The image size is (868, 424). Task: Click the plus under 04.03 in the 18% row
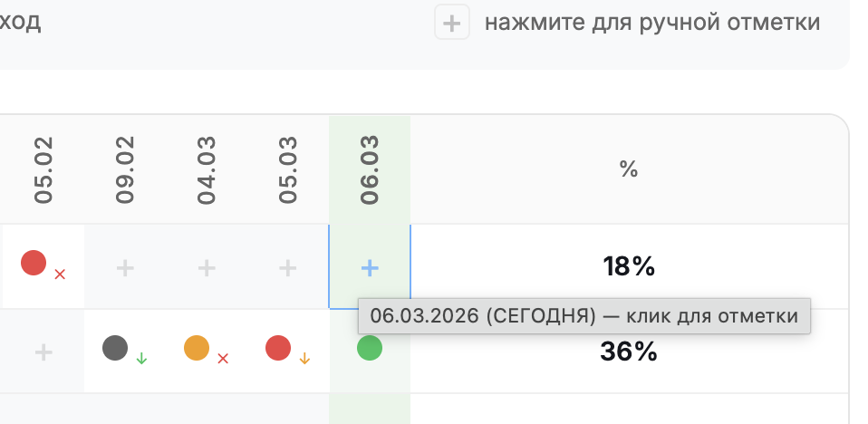(207, 267)
